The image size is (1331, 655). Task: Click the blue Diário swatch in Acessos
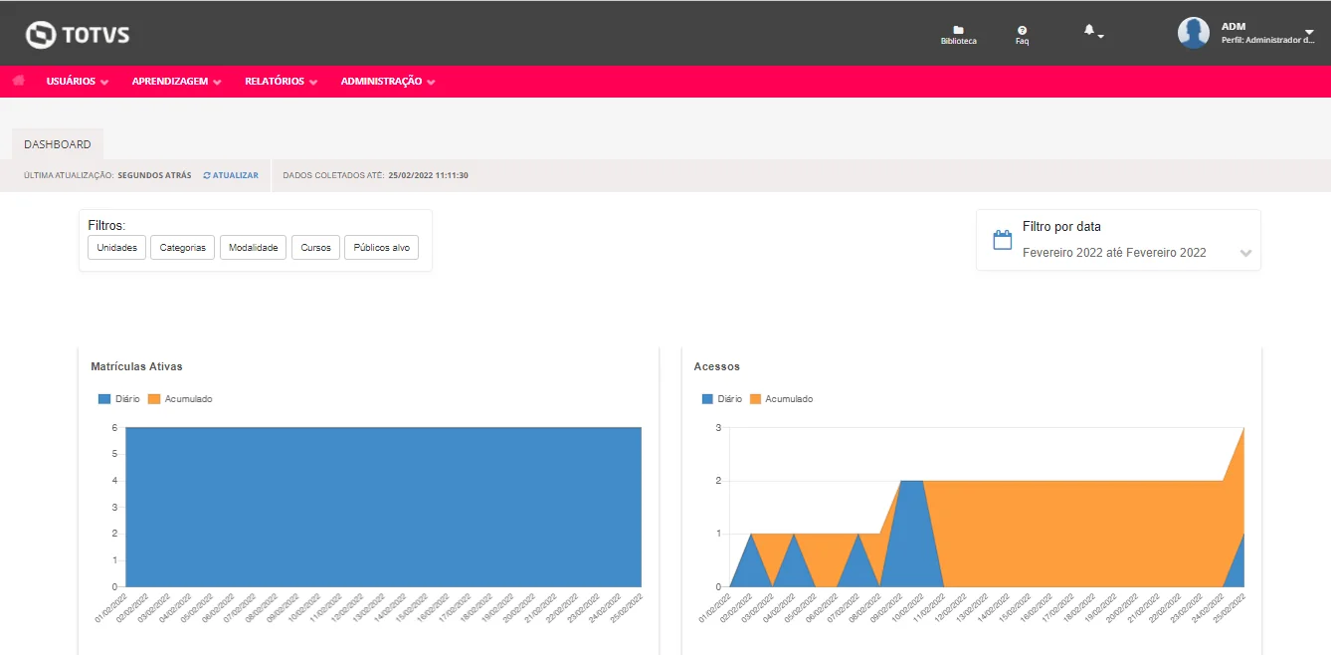click(707, 399)
